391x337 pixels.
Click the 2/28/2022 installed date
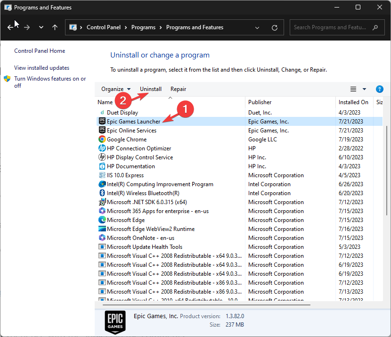[350, 148]
